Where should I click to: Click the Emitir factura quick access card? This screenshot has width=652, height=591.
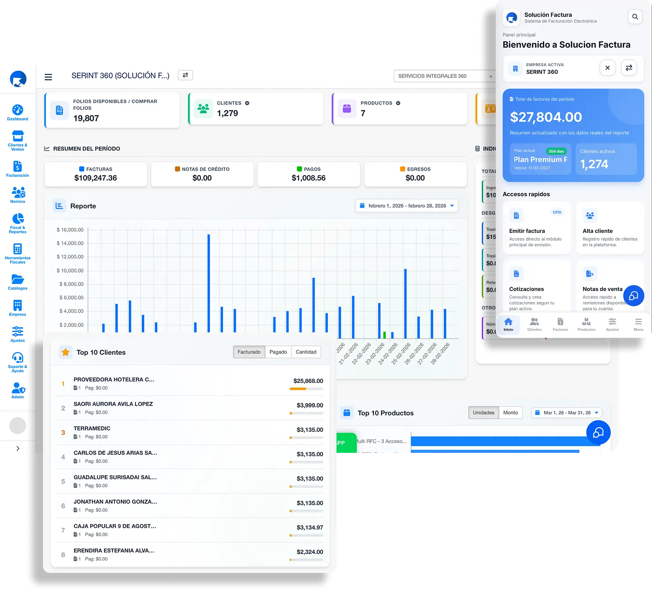click(536, 228)
